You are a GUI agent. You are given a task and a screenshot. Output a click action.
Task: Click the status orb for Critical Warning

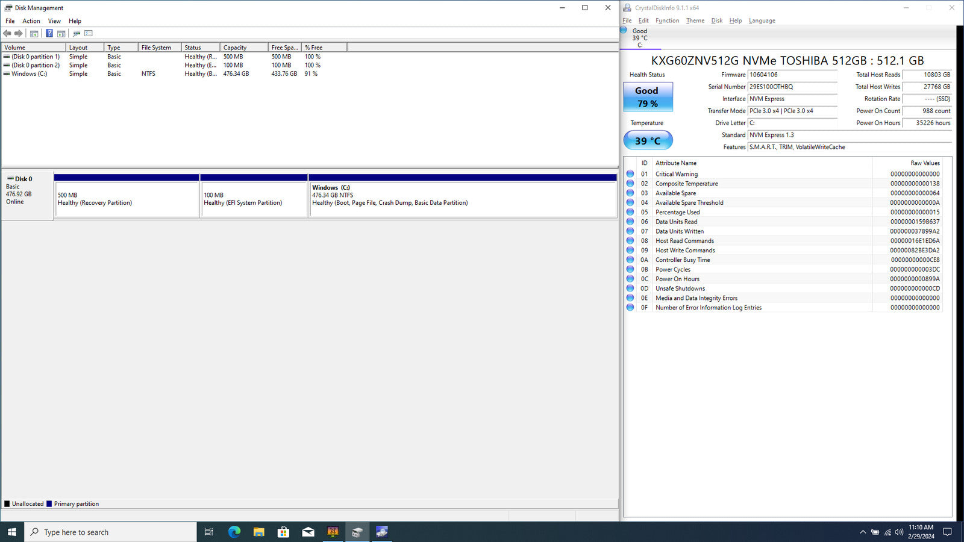(630, 174)
